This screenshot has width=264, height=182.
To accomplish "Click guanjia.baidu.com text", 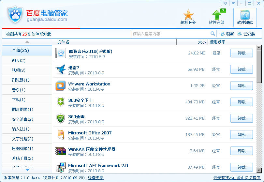I will [47, 19].
